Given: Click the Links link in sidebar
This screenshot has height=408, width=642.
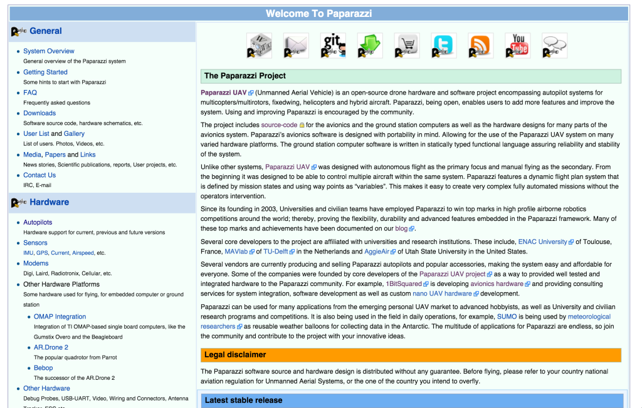Looking at the screenshot, I should (88, 155).
